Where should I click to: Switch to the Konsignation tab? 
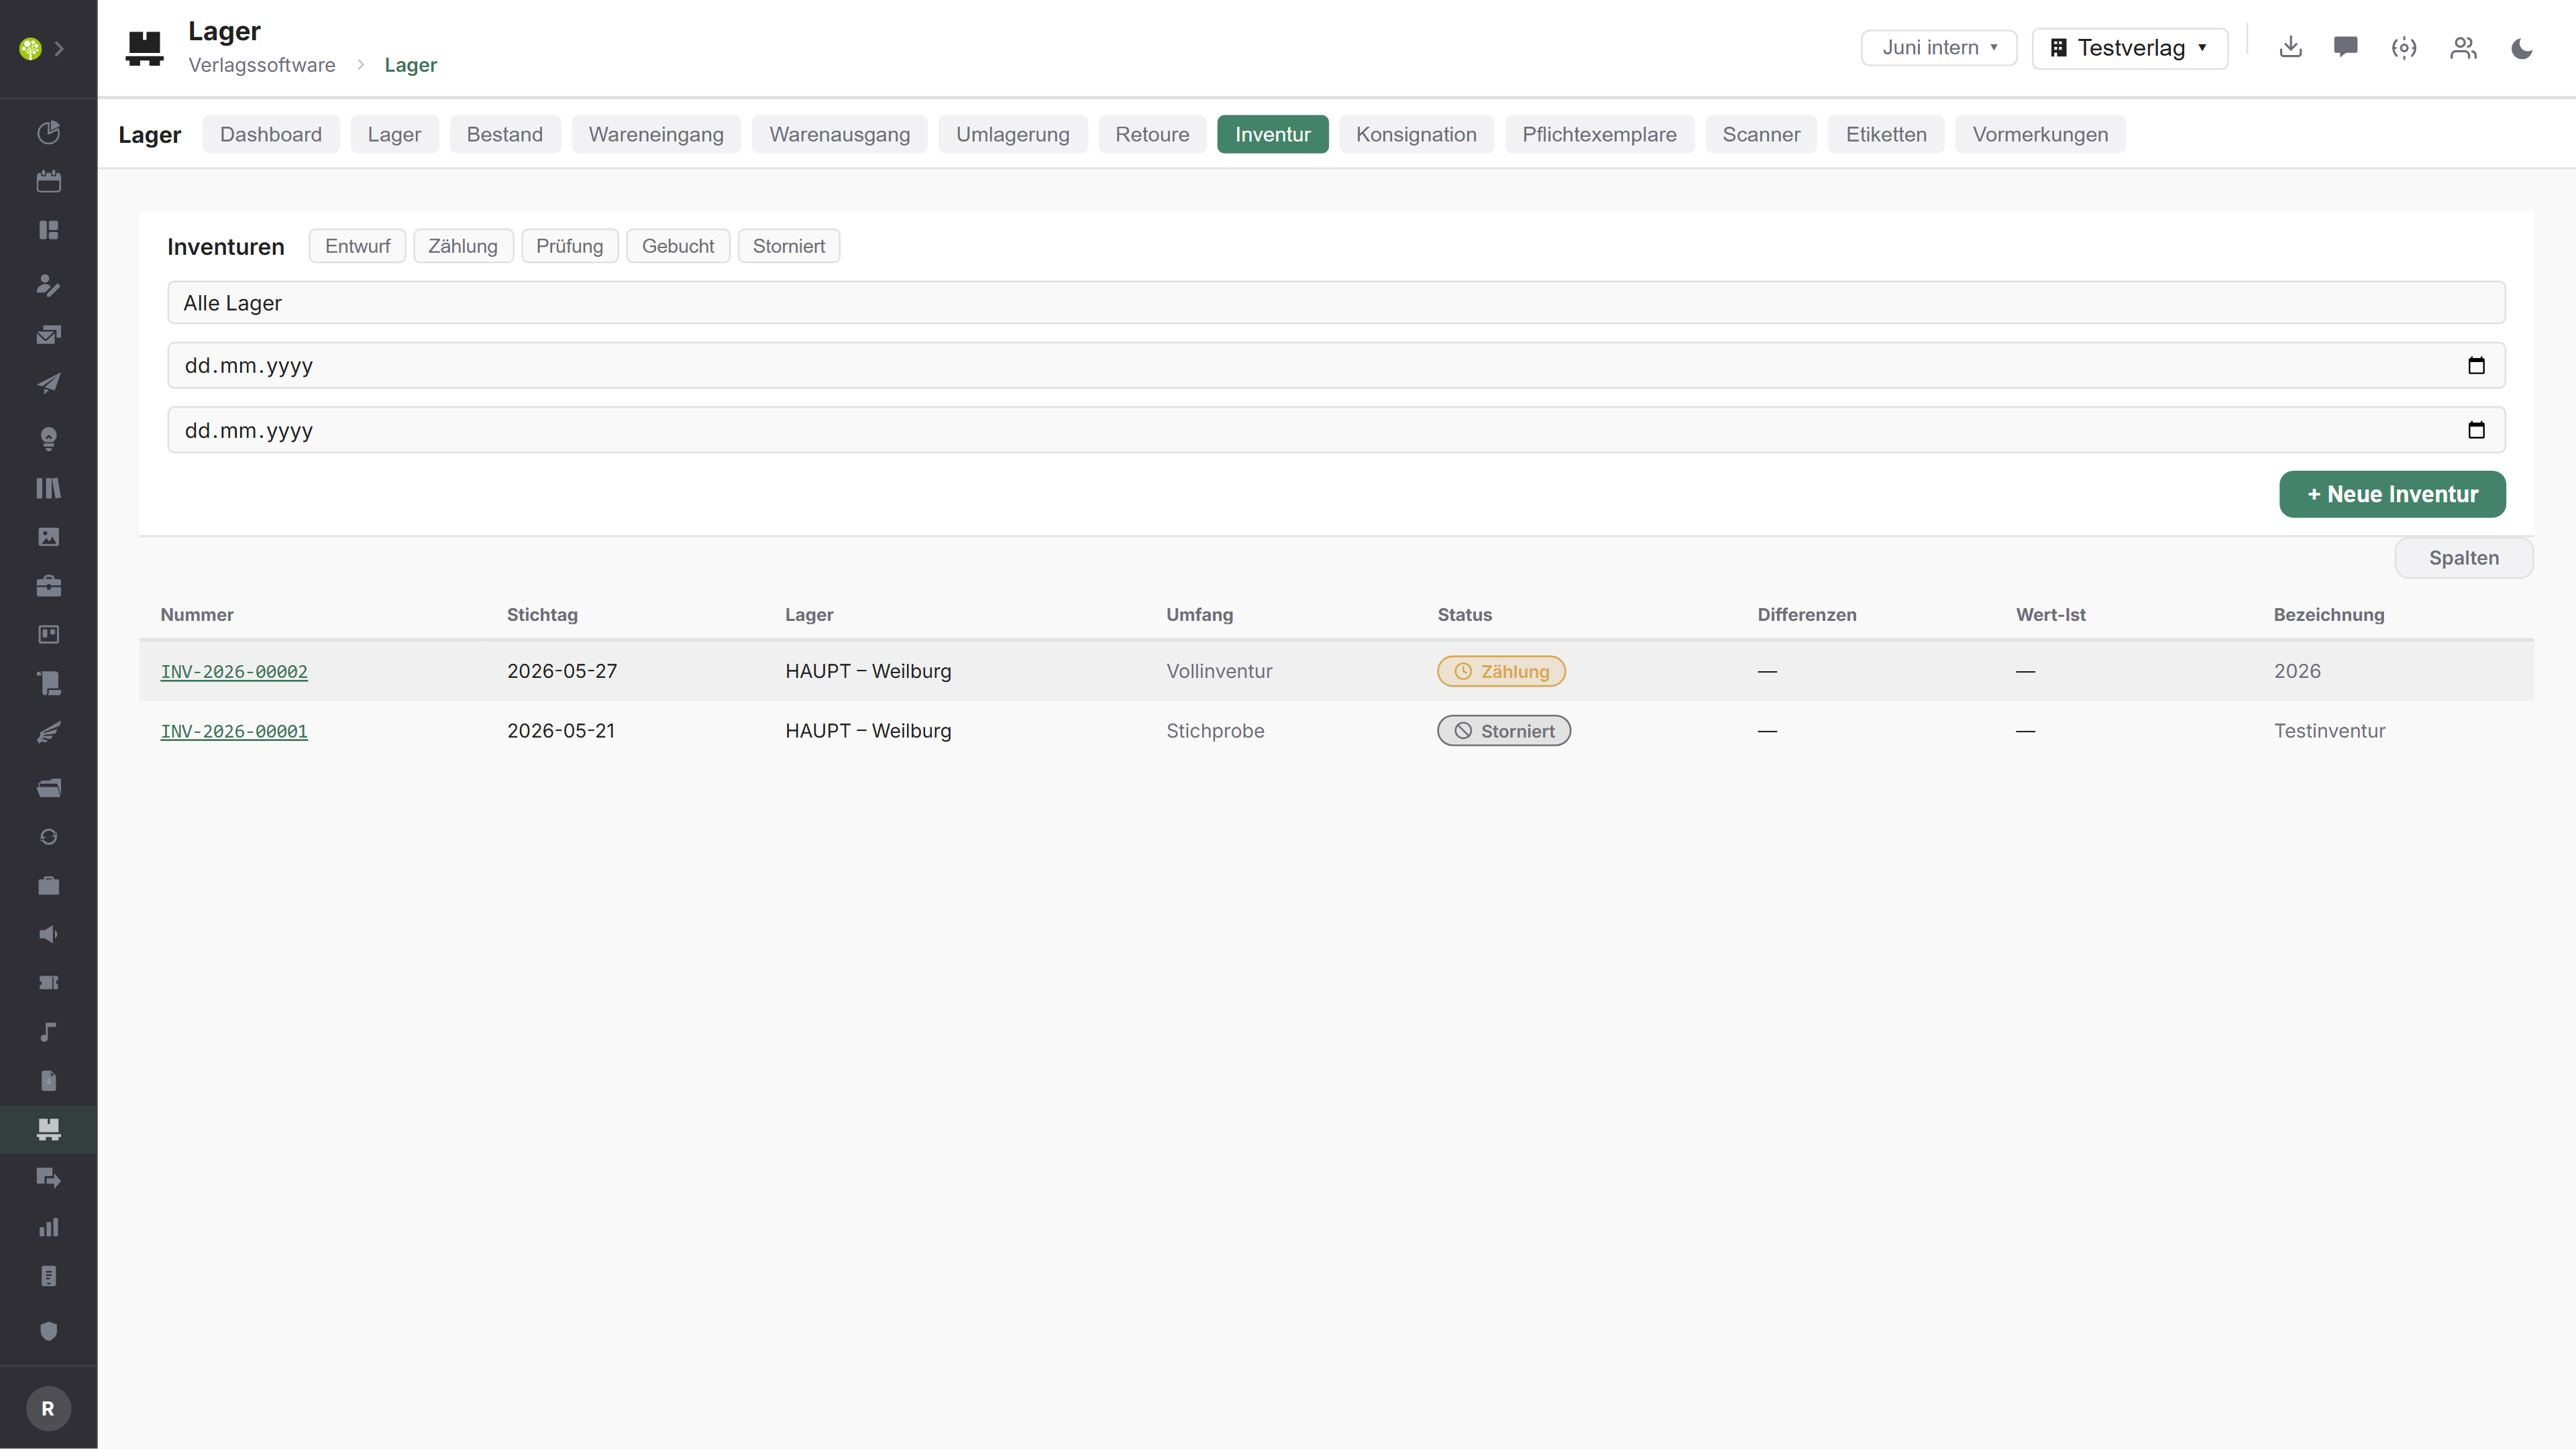pyautogui.click(x=1416, y=134)
